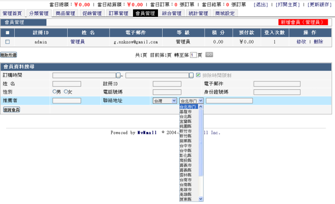Viewport: 335px width, 204px height.
Task: Choose 桃園縣 from the city list
Action: (185, 127)
